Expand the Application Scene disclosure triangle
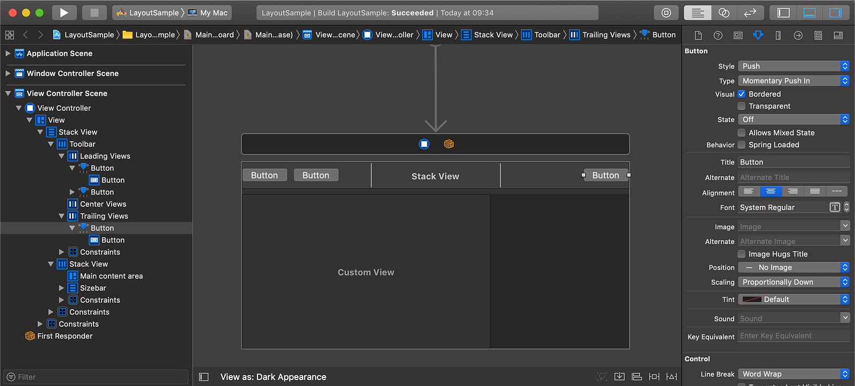 (8, 53)
